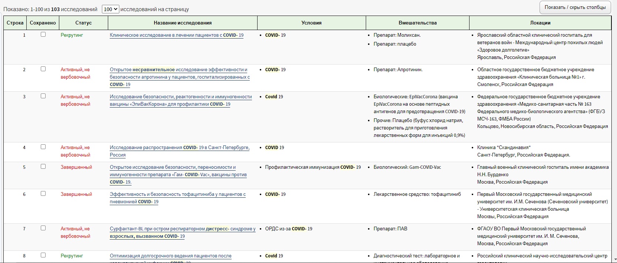This screenshot has width=617, height=263.
Task: Click 'Биологический: Gam-COVID-Vac' intervention text
Action: coord(407,167)
